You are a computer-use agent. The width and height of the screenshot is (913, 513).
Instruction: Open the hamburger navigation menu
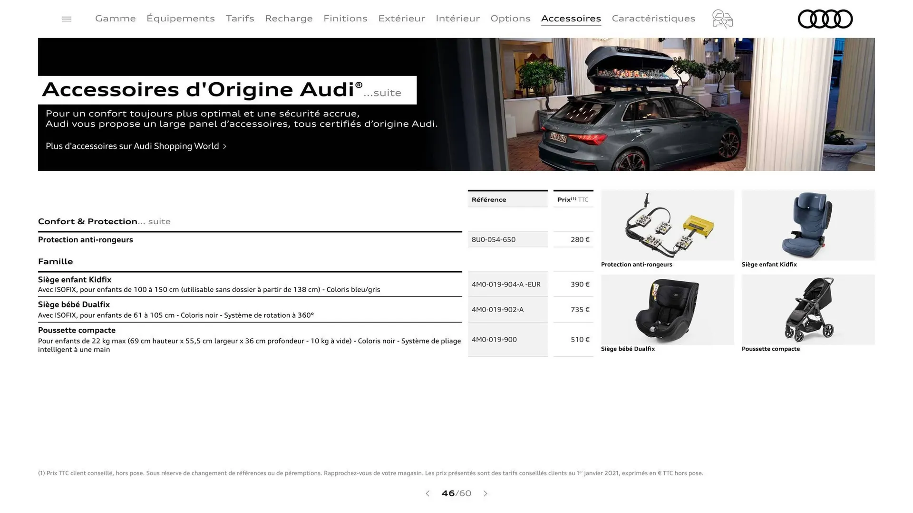pos(66,19)
